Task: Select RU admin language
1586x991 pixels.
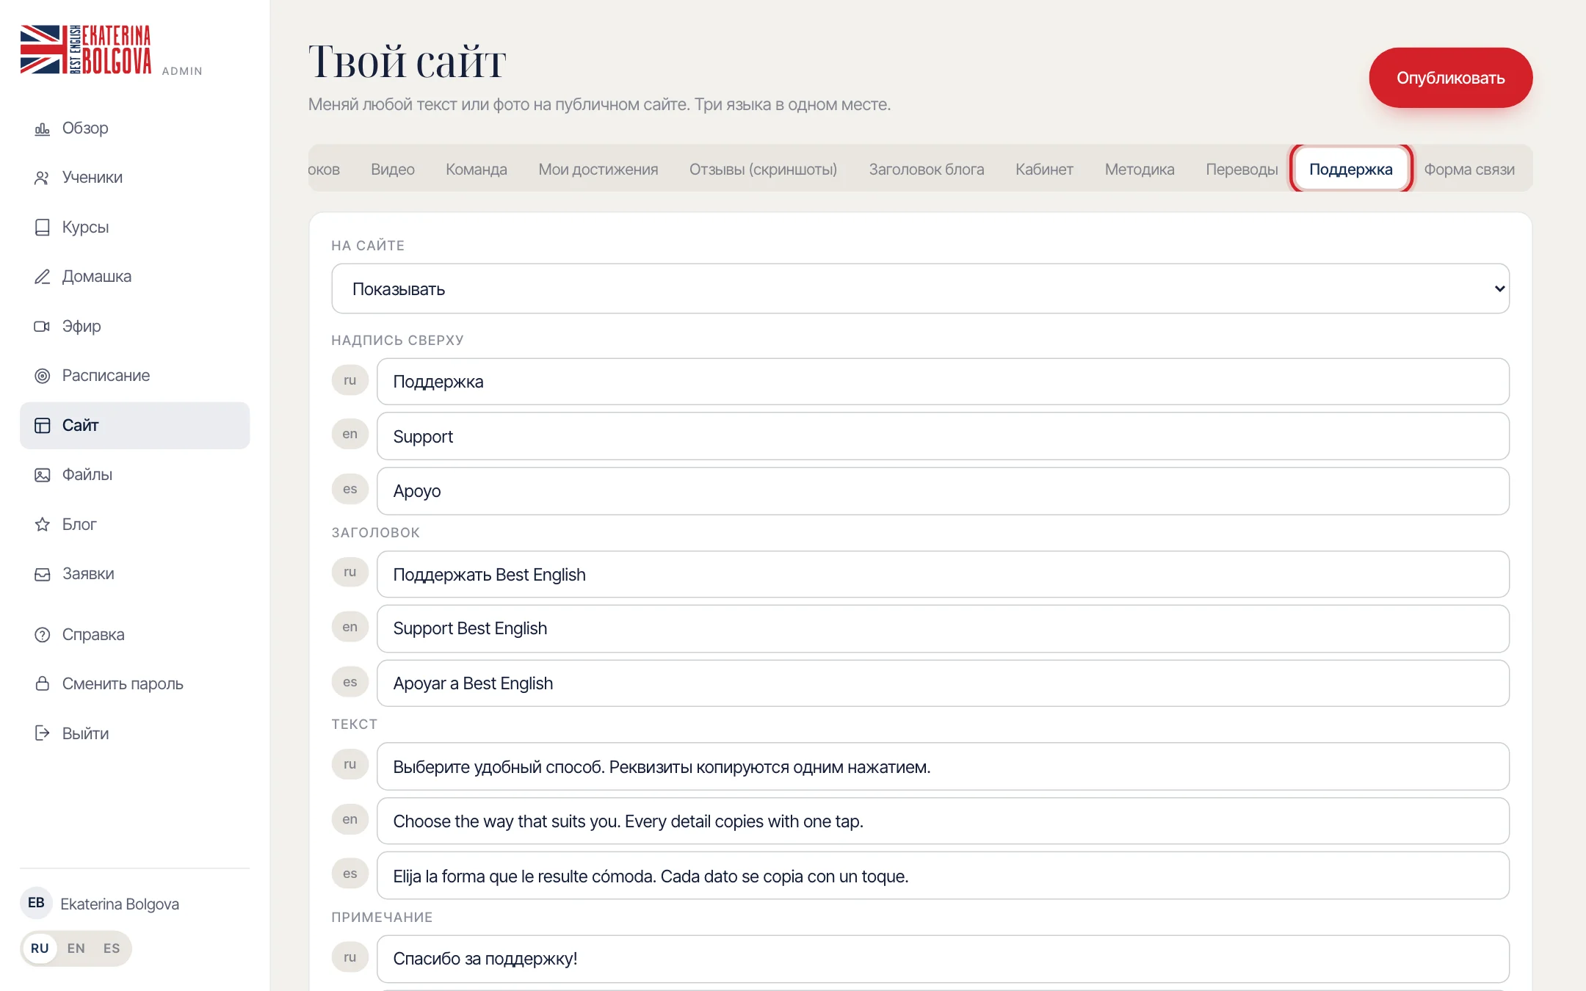Action: tap(40, 948)
